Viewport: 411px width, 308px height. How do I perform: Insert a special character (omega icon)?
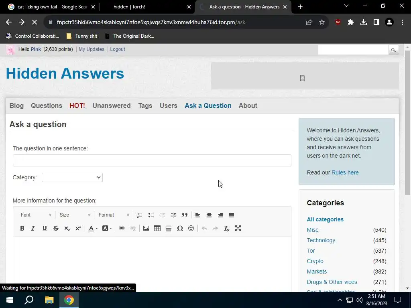click(x=180, y=228)
